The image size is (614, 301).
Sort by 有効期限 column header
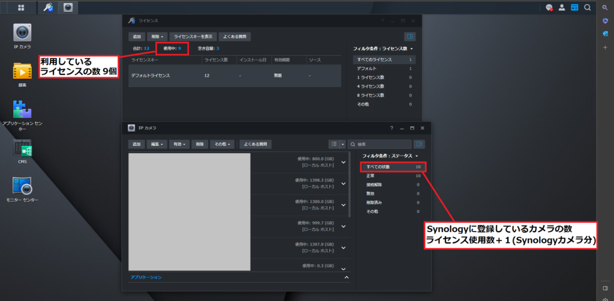[x=288, y=60]
